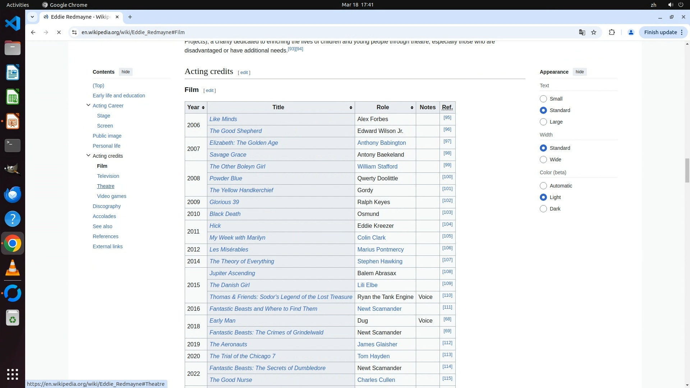
Task: Click the translate page icon in address bar
Action: pyautogui.click(x=582, y=32)
